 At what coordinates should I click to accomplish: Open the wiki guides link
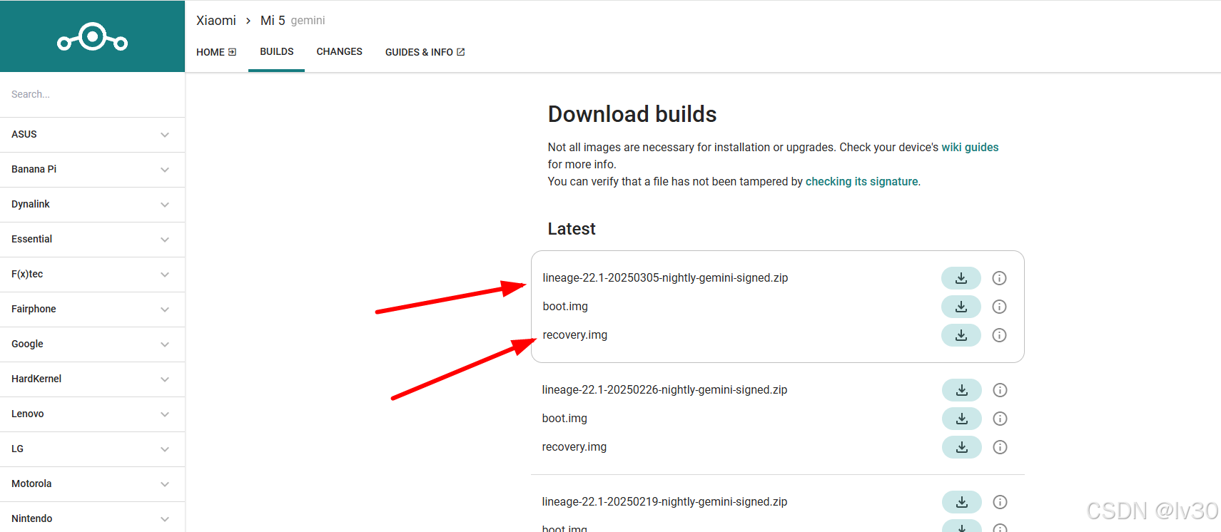point(970,148)
